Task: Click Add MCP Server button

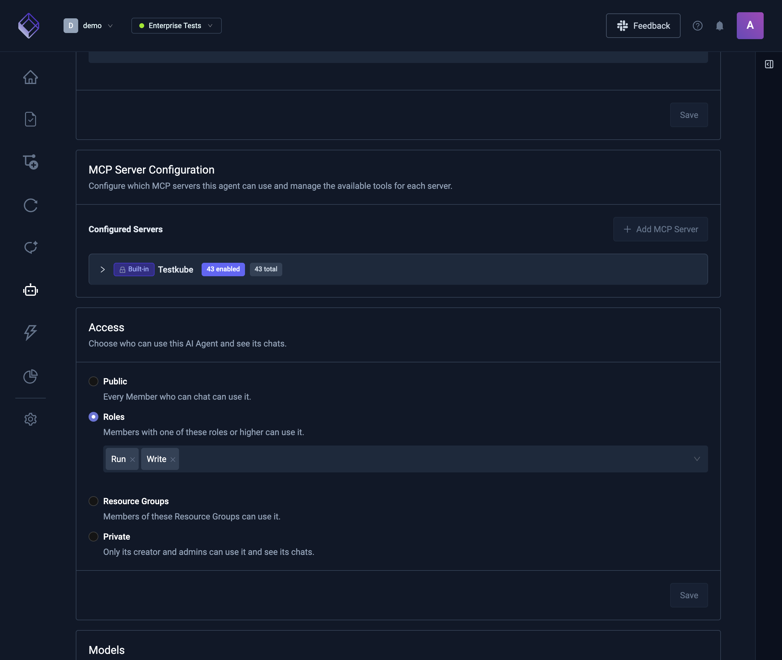Action: coord(660,229)
